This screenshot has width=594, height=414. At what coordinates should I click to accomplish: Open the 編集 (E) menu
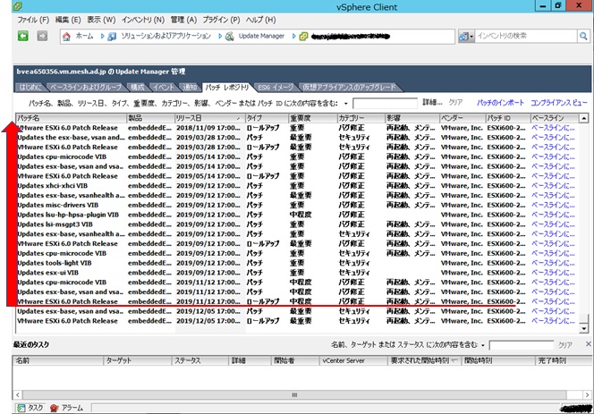68,20
